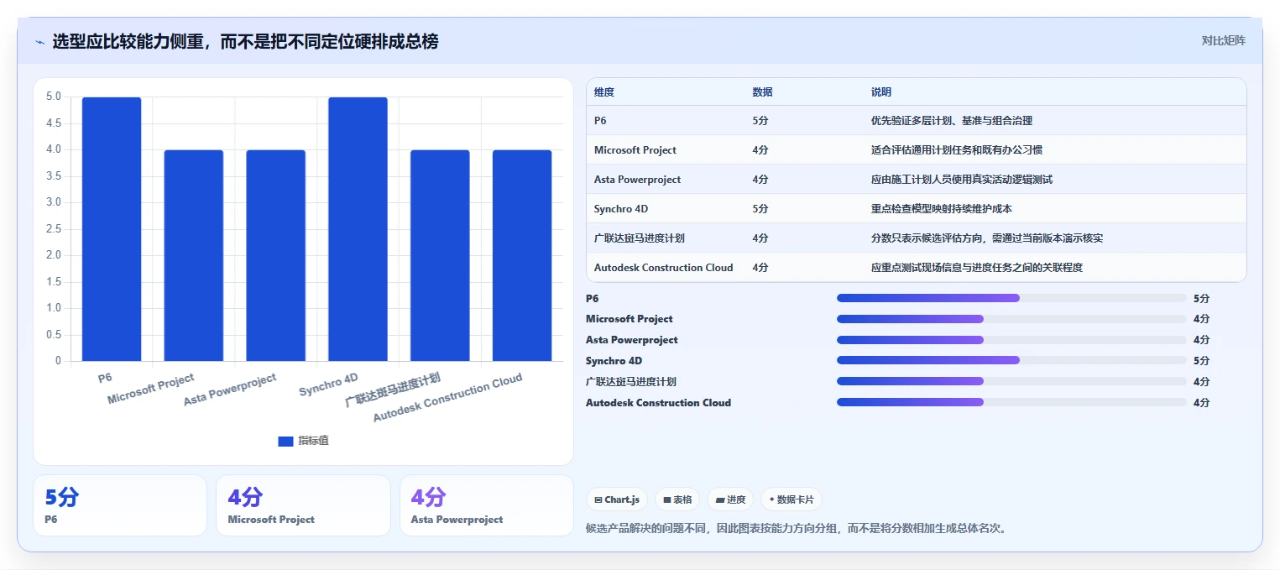Click the 说明 column header
Viewport: 1280px width, 570px height.
[881, 92]
